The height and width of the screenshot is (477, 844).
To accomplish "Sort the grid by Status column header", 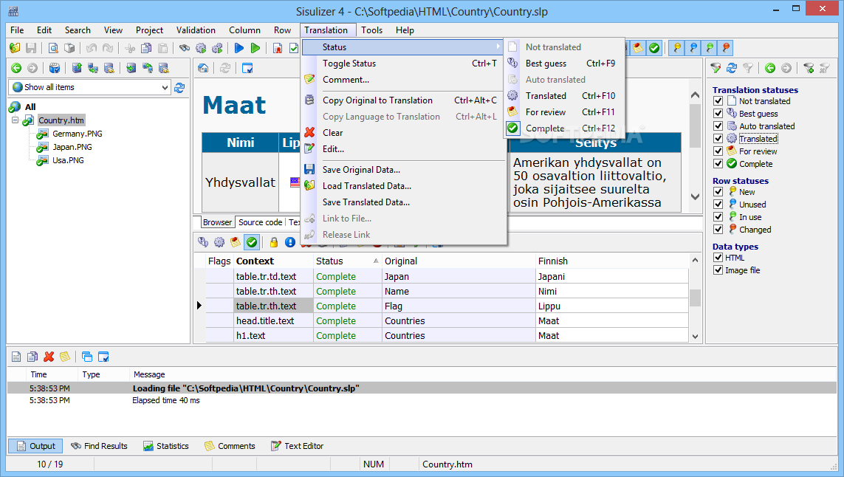I will coord(329,261).
